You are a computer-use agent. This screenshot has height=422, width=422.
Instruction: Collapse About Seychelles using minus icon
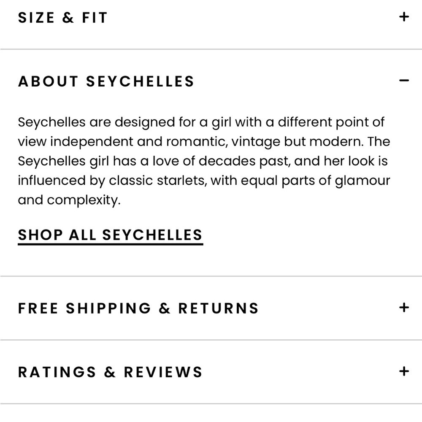[404, 81]
